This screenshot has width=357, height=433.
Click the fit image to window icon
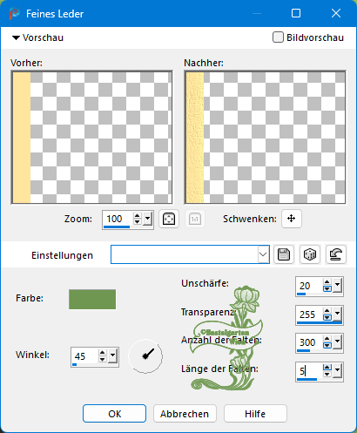click(x=169, y=219)
